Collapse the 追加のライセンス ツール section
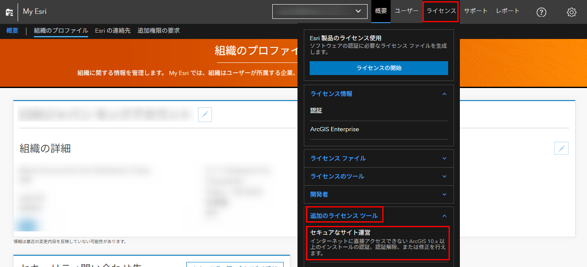The width and height of the screenshot is (587, 267). point(444,216)
